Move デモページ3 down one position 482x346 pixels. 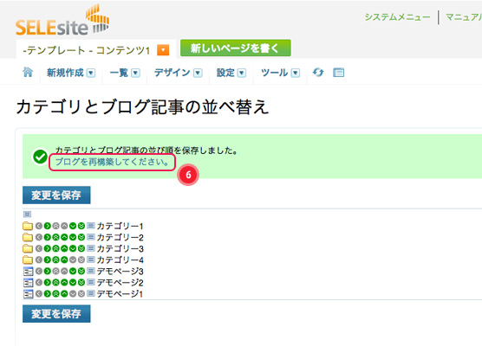coord(73,271)
